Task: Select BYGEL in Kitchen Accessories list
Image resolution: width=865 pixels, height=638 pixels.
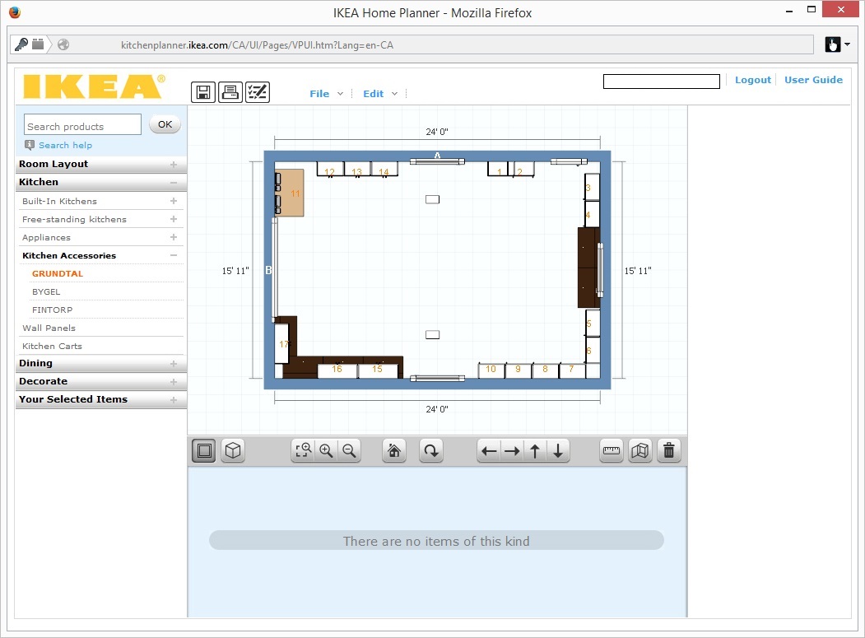Action: point(46,292)
